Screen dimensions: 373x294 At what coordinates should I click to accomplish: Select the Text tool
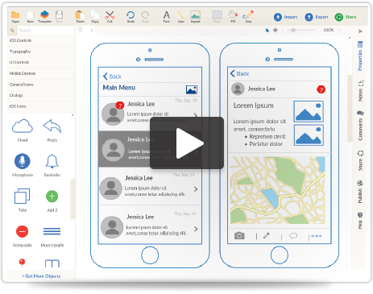tap(167, 17)
